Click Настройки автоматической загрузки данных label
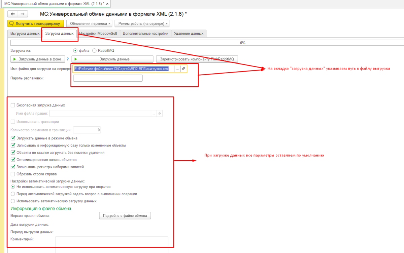The width and height of the screenshot is (404, 253). click(47, 181)
